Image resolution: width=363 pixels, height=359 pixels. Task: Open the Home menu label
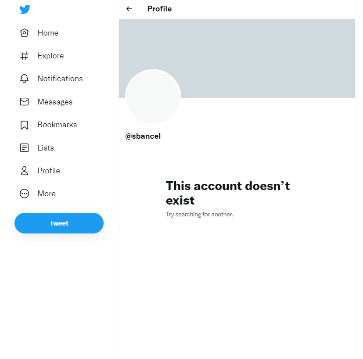[48, 33]
